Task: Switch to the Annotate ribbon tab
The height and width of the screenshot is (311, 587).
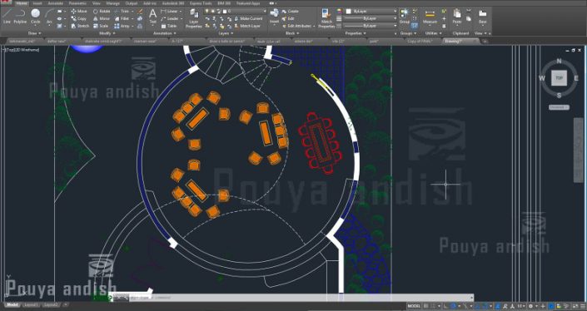Action: (56, 3)
